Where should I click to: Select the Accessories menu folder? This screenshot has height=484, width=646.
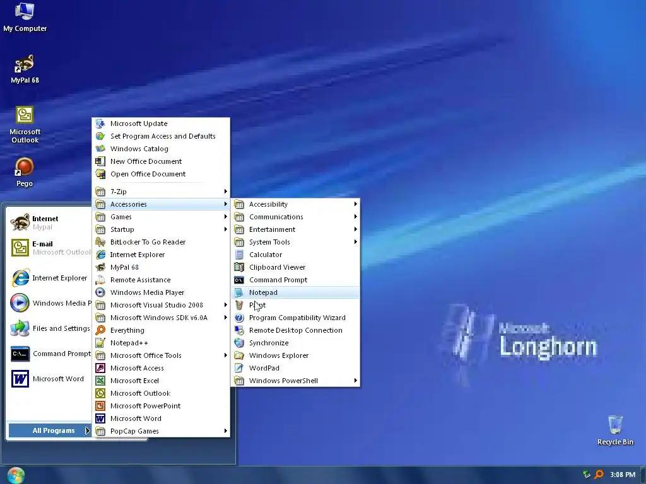click(161, 204)
